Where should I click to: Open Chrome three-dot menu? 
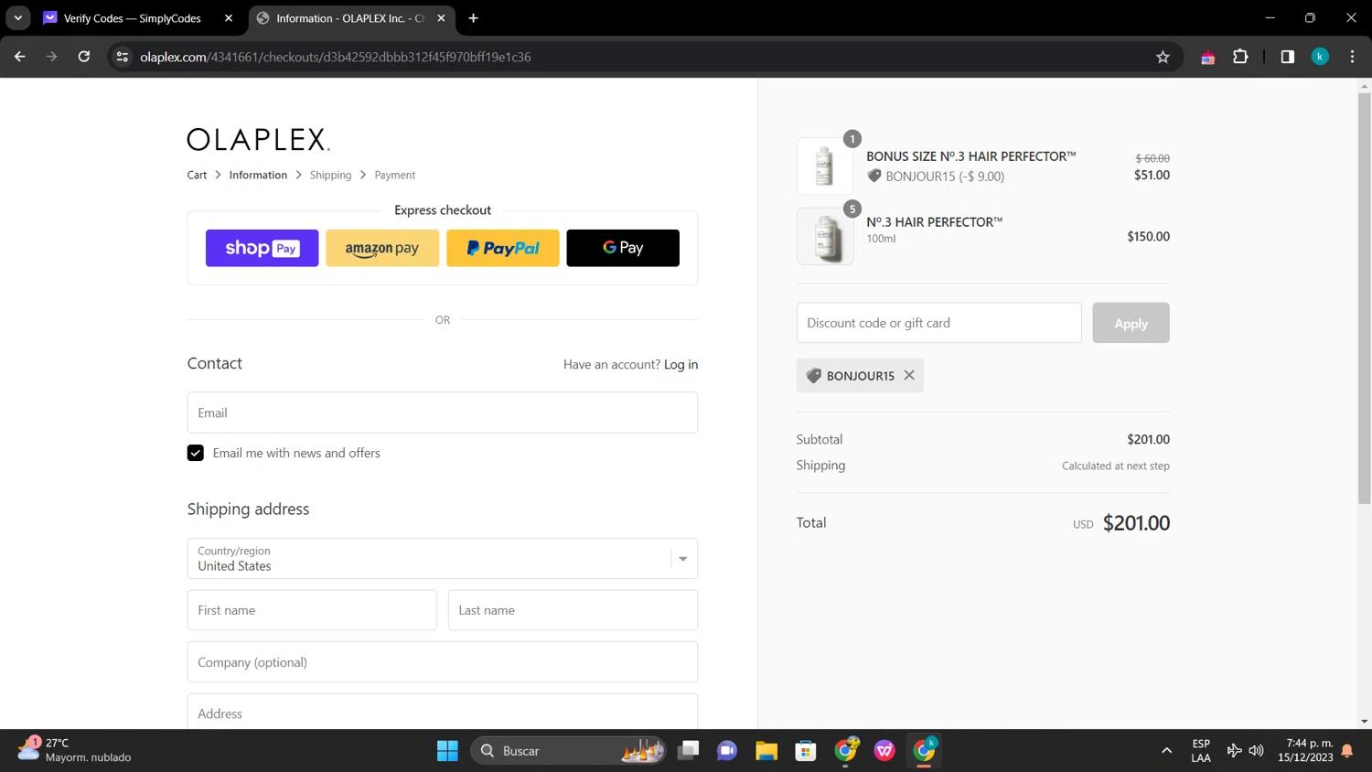[1352, 57]
